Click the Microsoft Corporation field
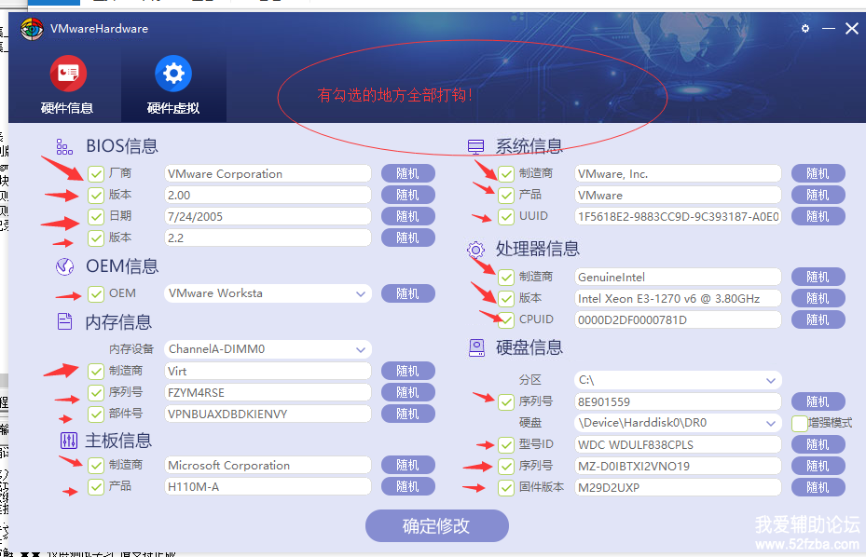This screenshot has height=557, width=866. point(268,466)
